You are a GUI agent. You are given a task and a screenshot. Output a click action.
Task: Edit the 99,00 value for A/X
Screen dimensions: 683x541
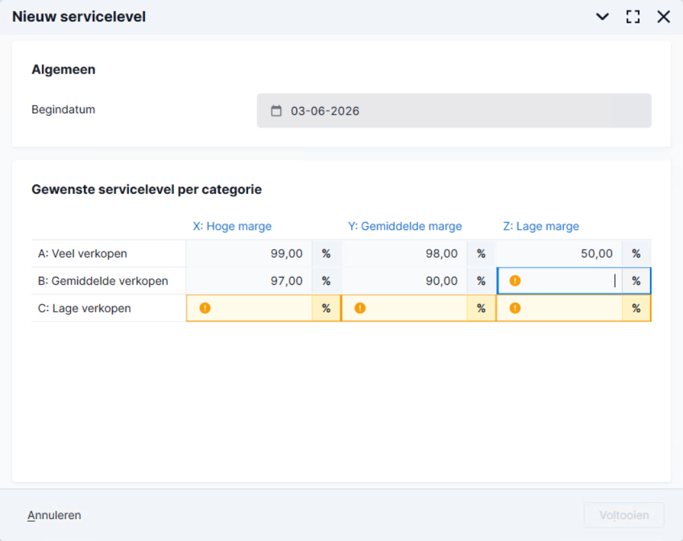[x=249, y=254]
